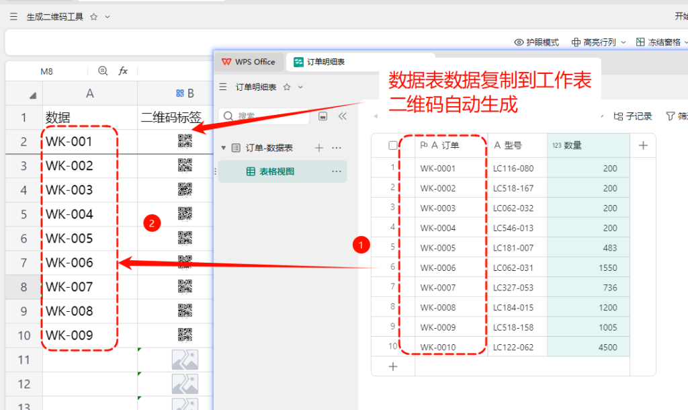Click the 数量 column header

[x=589, y=145]
